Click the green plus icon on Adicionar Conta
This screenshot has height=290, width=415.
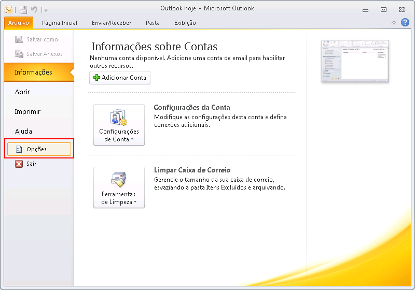click(x=97, y=77)
